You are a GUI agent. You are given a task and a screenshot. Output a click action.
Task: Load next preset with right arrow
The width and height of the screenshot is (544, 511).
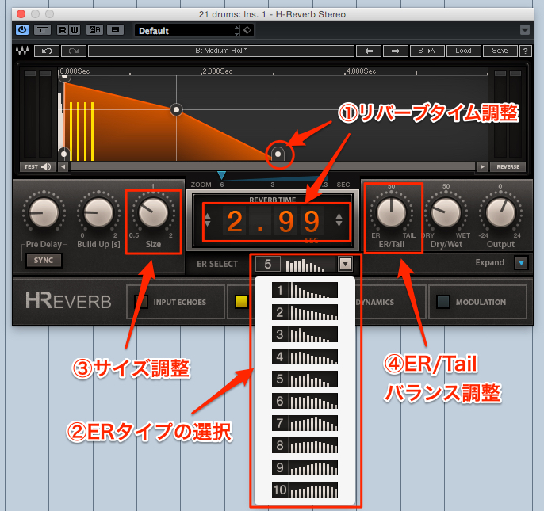[x=396, y=51]
